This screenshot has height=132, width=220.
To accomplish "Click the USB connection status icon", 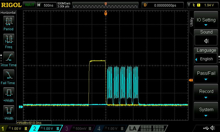I will [x=206, y=128].
